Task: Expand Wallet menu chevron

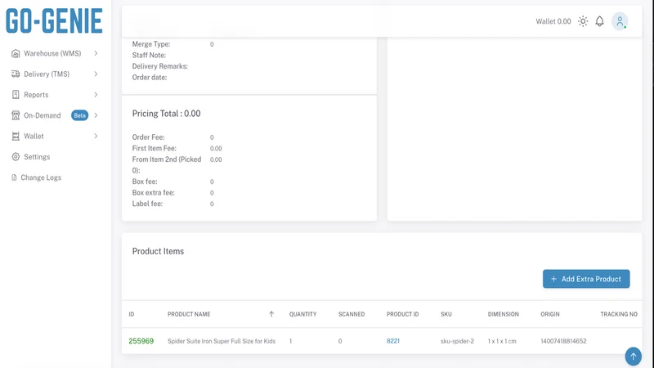Action: [96, 136]
